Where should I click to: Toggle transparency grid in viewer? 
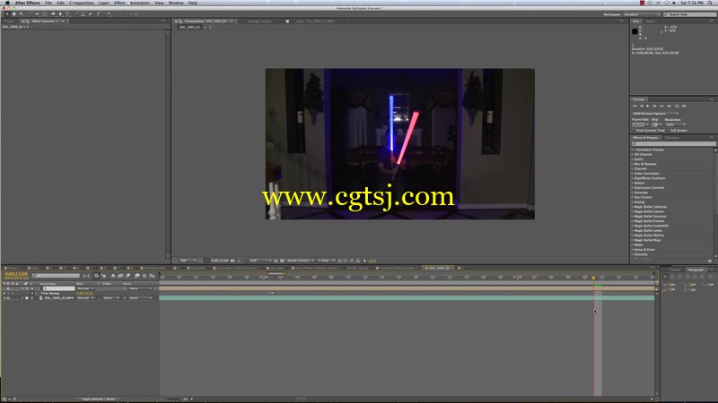click(282, 261)
